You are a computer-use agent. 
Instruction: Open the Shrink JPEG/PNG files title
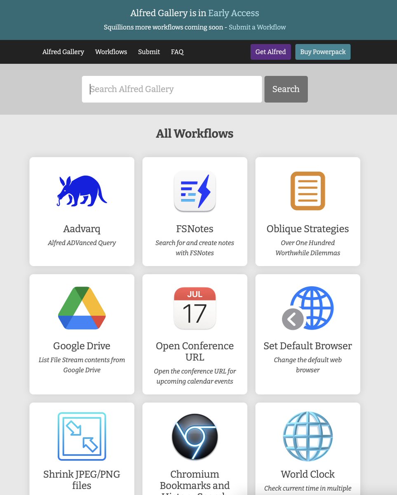point(82,480)
